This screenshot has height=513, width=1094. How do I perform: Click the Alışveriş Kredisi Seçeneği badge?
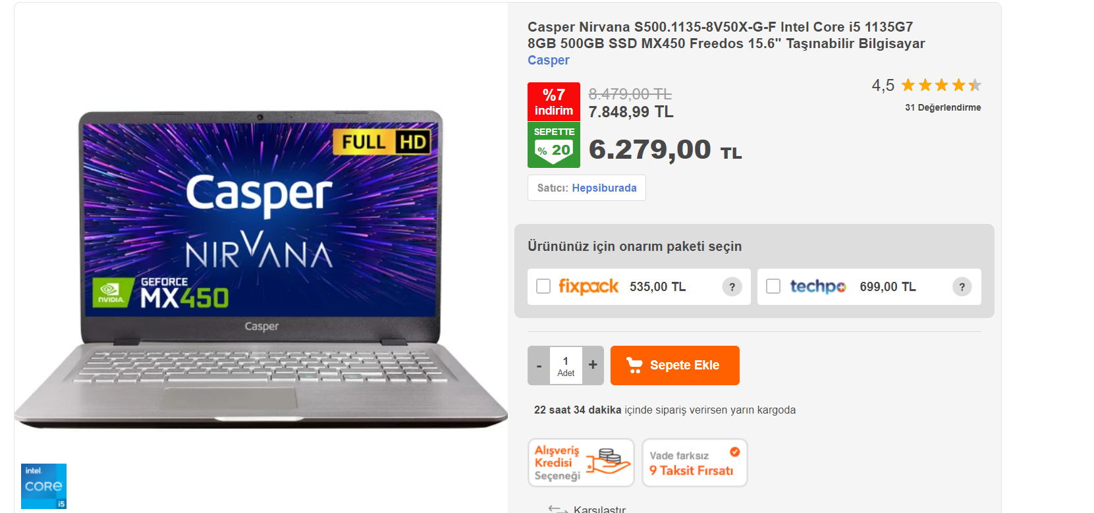tap(581, 463)
